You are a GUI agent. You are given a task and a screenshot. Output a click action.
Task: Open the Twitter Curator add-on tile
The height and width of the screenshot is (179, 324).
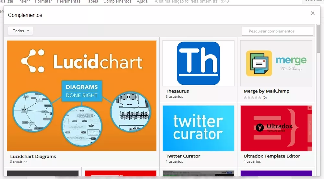pyautogui.click(x=198, y=128)
